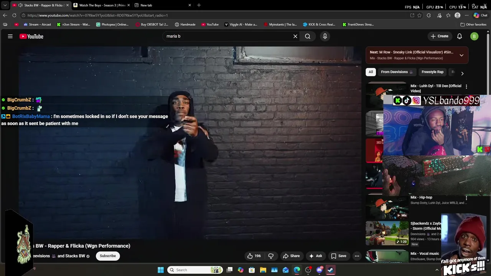Click the Ask button
The width and height of the screenshot is (491, 276).
coord(316,256)
